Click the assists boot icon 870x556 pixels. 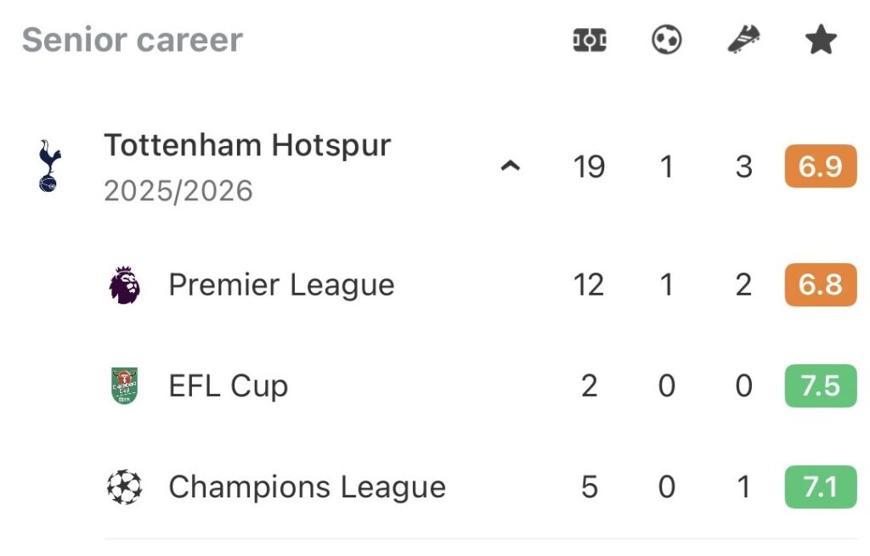[x=744, y=40]
